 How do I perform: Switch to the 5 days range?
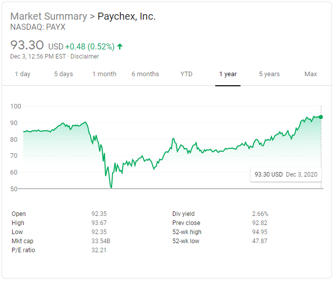64,74
